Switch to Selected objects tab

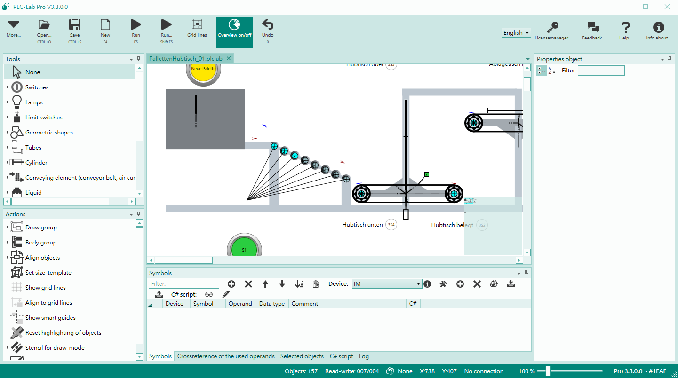click(x=302, y=356)
